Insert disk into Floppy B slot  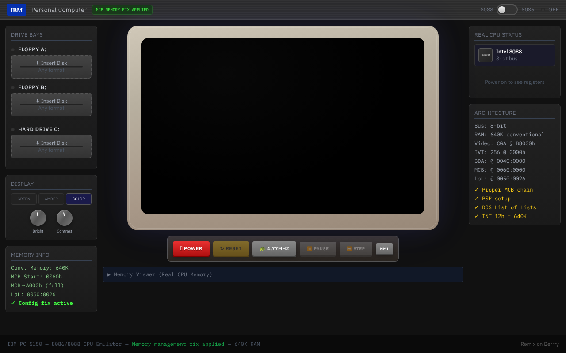pos(51,105)
